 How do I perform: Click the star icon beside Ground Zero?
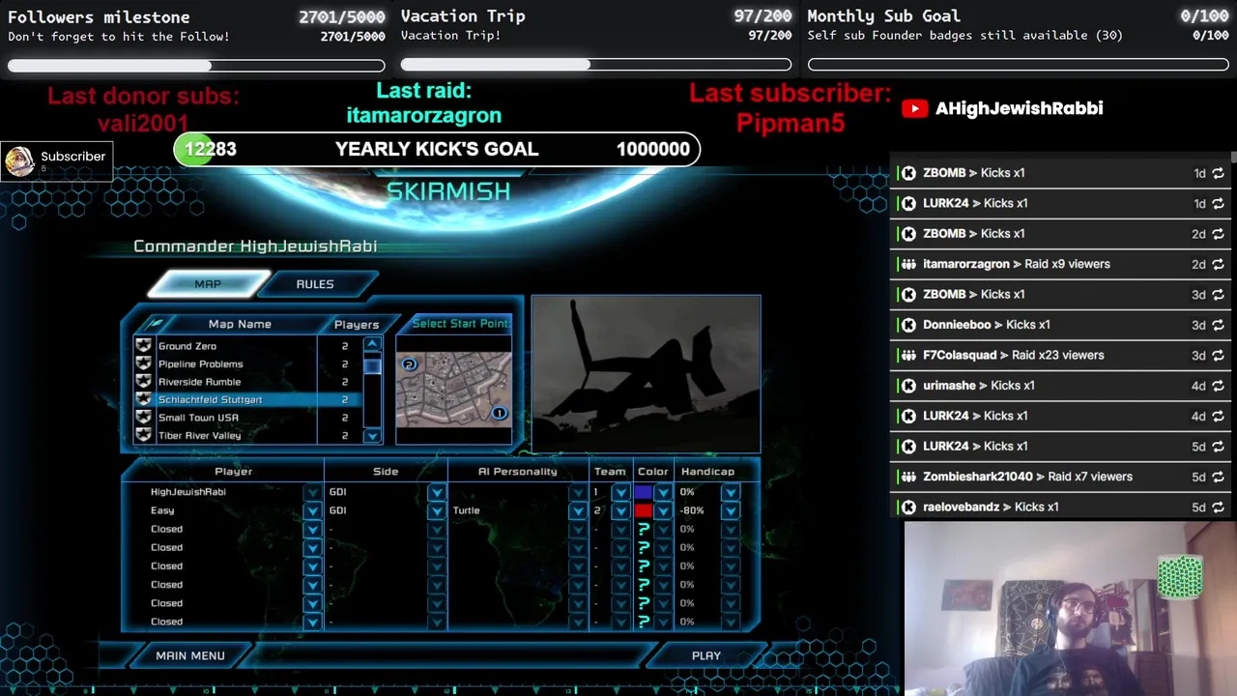pyautogui.click(x=144, y=346)
